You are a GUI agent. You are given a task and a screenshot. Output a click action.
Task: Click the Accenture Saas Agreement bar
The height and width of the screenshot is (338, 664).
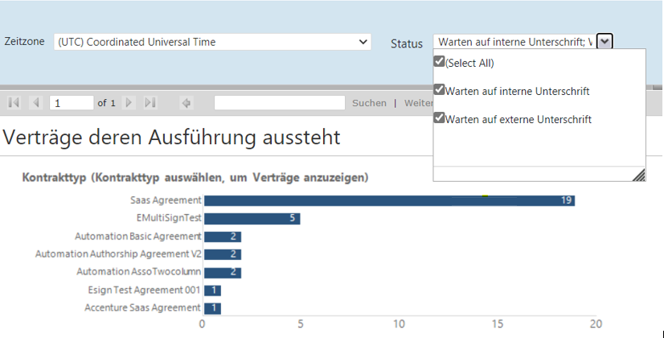[x=212, y=308]
